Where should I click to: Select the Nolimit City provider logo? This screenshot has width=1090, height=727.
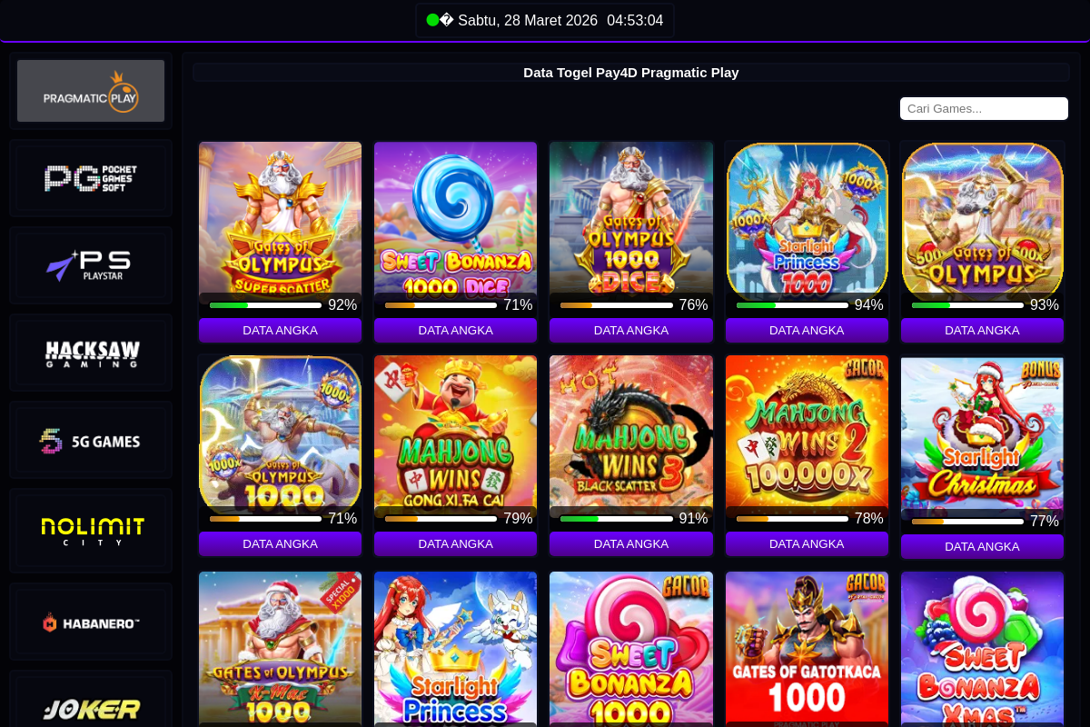pyautogui.click(x=91, y=531)
